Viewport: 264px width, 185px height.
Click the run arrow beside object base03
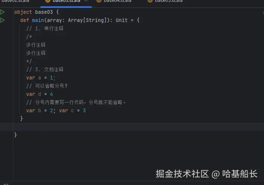point(3,12)
